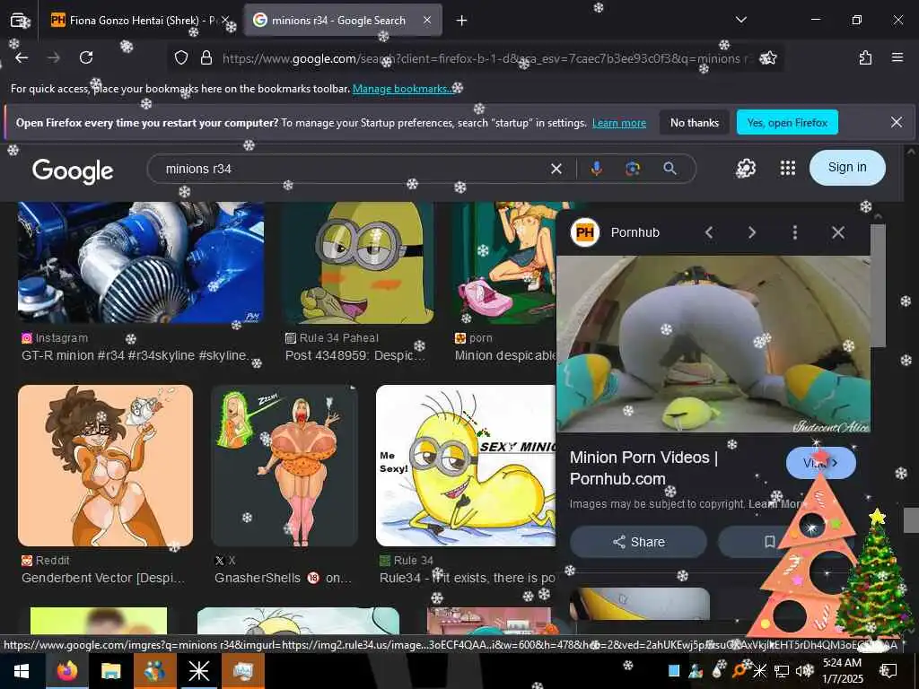
Task: Open the taskbar clock showing 5:24 AM
Action: tap(843, 671)
